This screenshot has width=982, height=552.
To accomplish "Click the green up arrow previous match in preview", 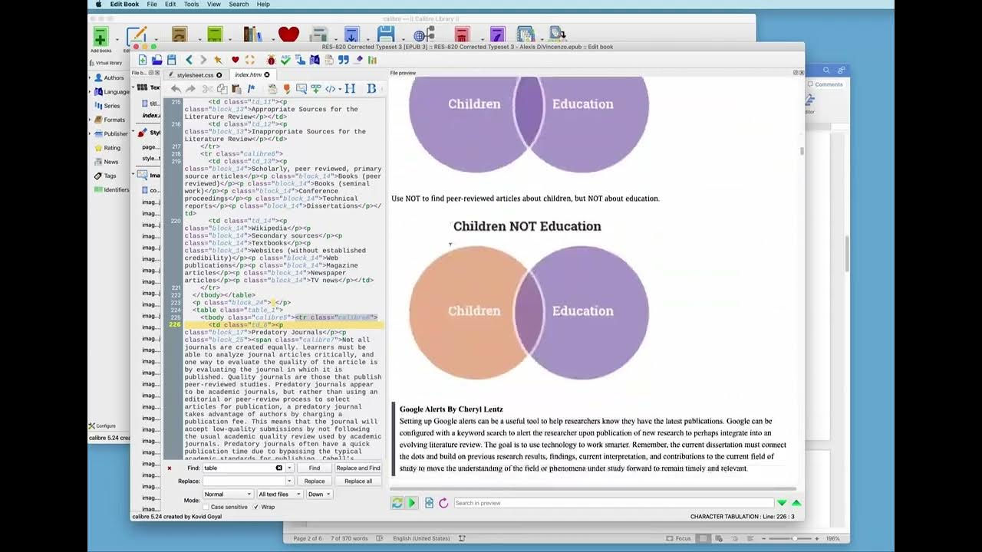I will tap(796, 503).
